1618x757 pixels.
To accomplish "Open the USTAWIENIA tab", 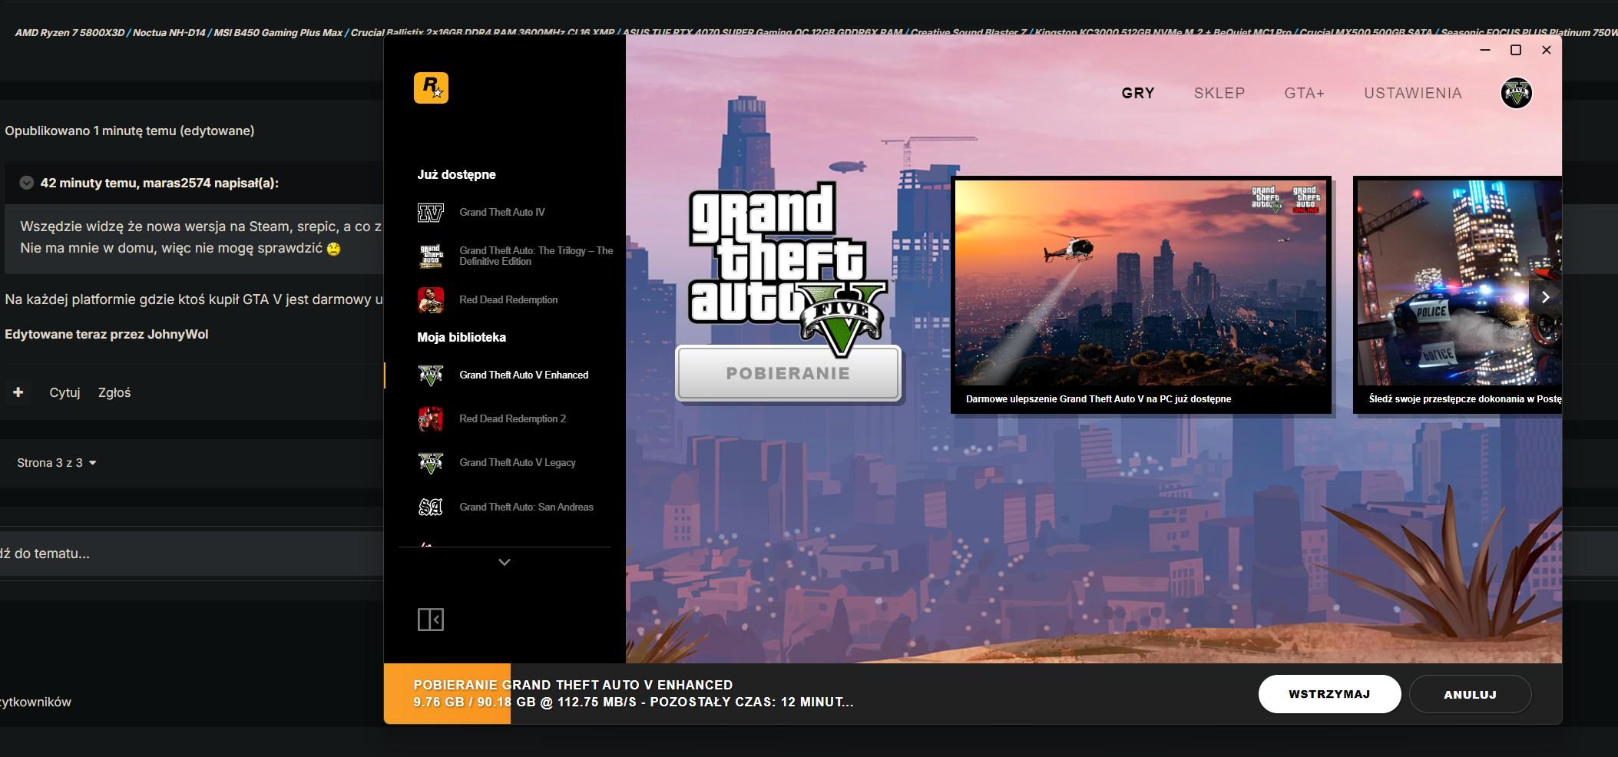I will tap(1413, 93).
